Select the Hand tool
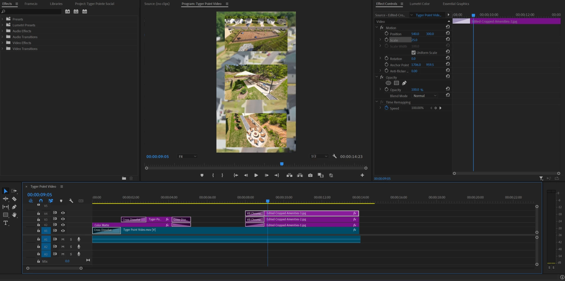The height and width of the screenshot is (281, 565). [14, 215]
